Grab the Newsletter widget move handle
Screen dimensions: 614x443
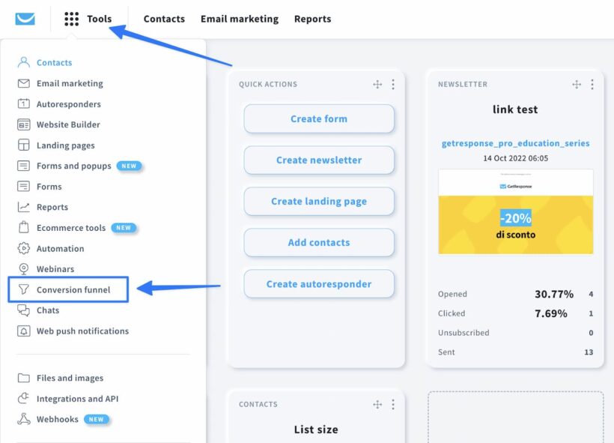pyautogui.click(x=577, y=84)
